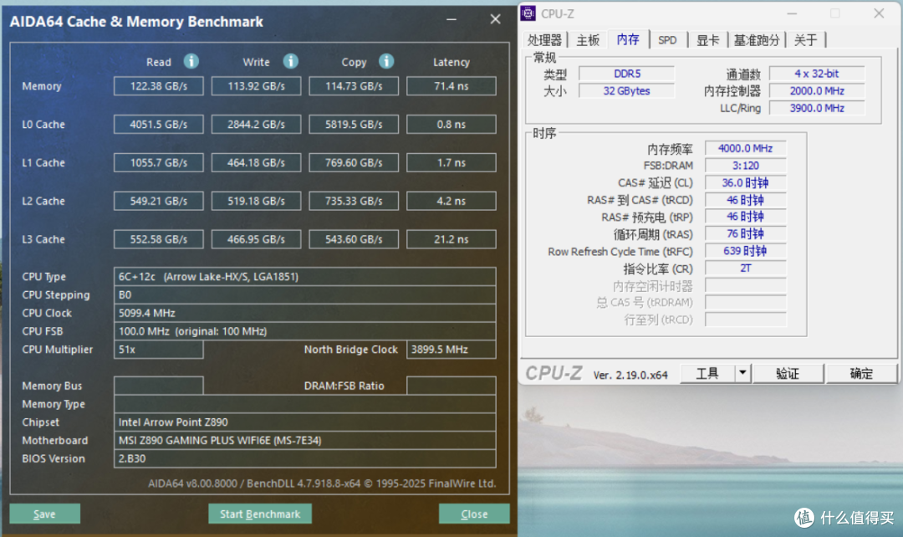Click the Write info icon in AIDA64
The height and width of the screenshot is (537, 903).
[x=291, y=61]
